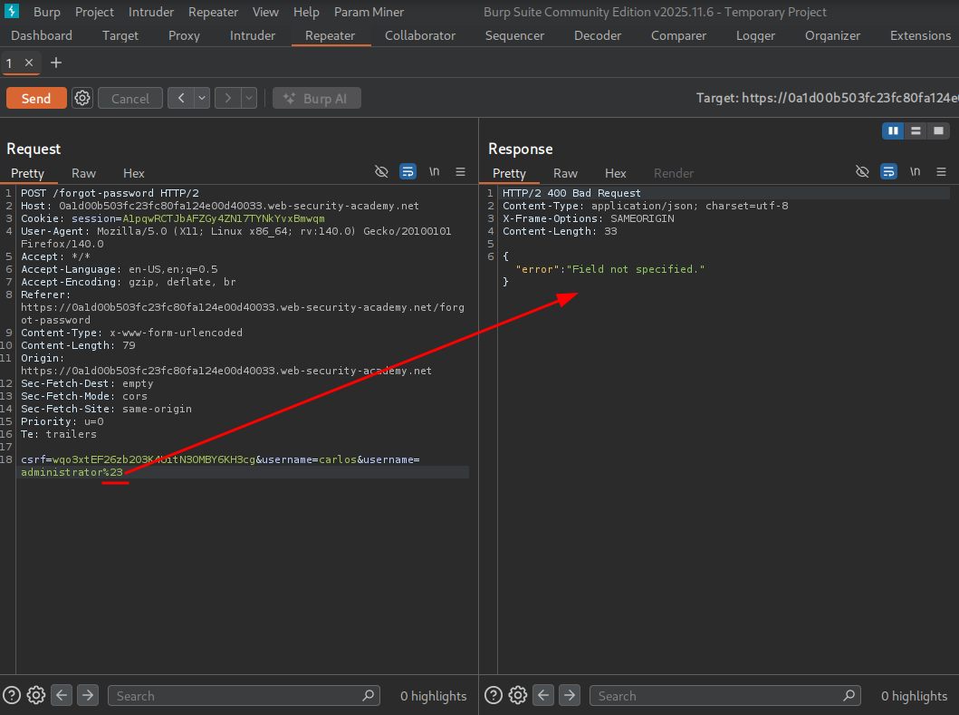Open the Response panel options menu
Viewport: 959px width, 715px height.
point(941,172)
